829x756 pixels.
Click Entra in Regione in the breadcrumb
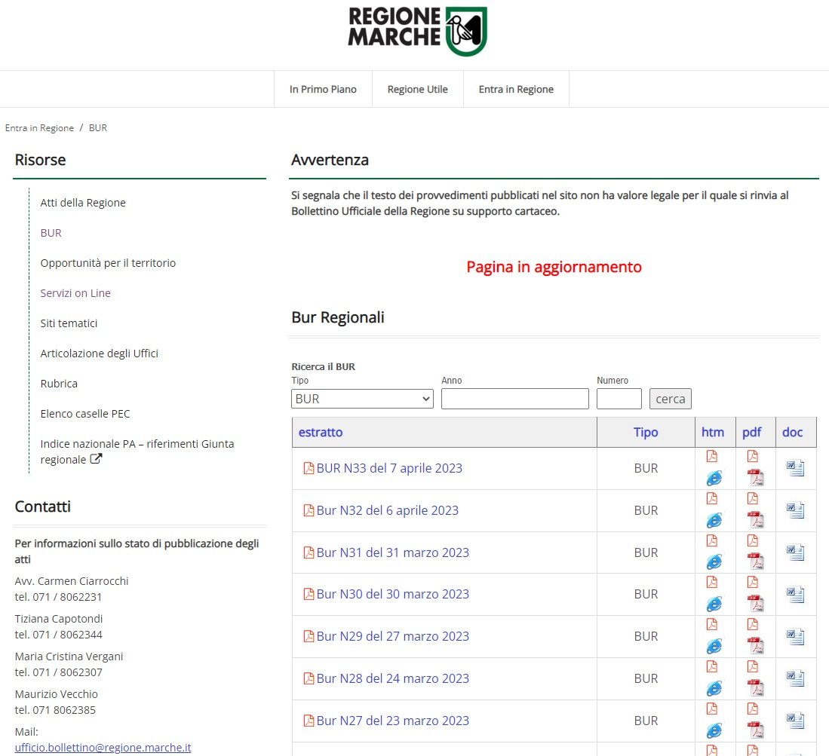pyautogui.click(x=40, y=128)
